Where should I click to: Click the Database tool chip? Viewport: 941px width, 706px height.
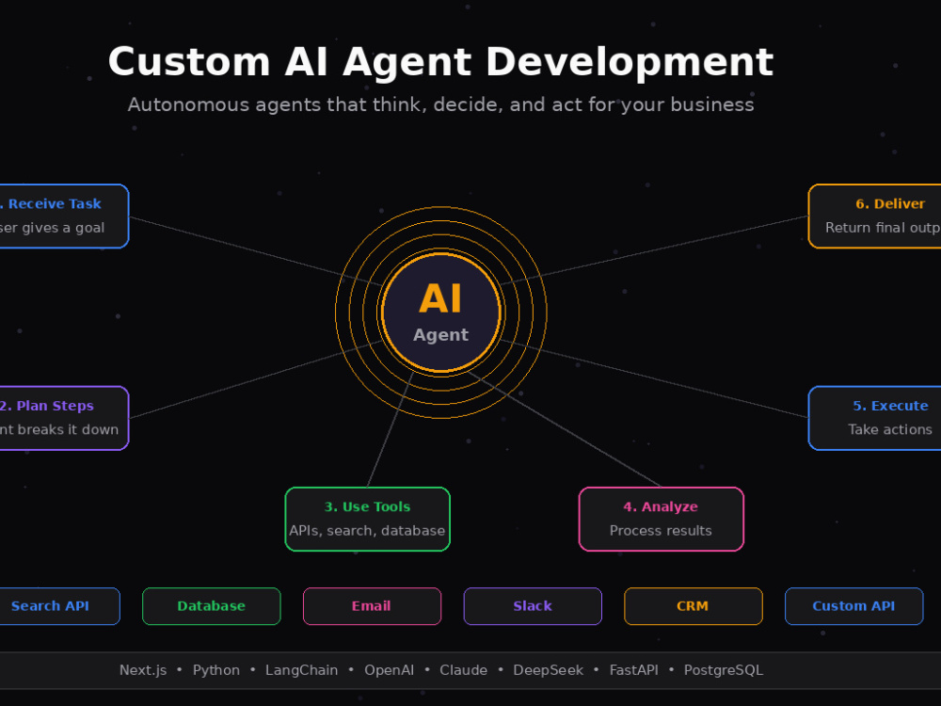click(x=211, y=606)
